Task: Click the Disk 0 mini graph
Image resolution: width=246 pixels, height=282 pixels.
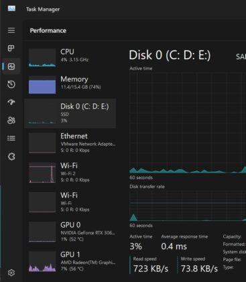Action: (x=42, y=113)
